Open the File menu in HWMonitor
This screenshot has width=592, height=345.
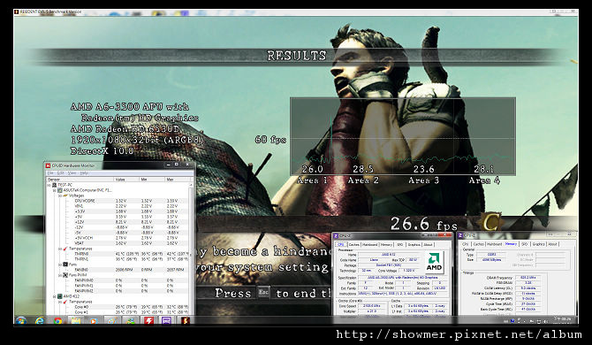point(50,173)
